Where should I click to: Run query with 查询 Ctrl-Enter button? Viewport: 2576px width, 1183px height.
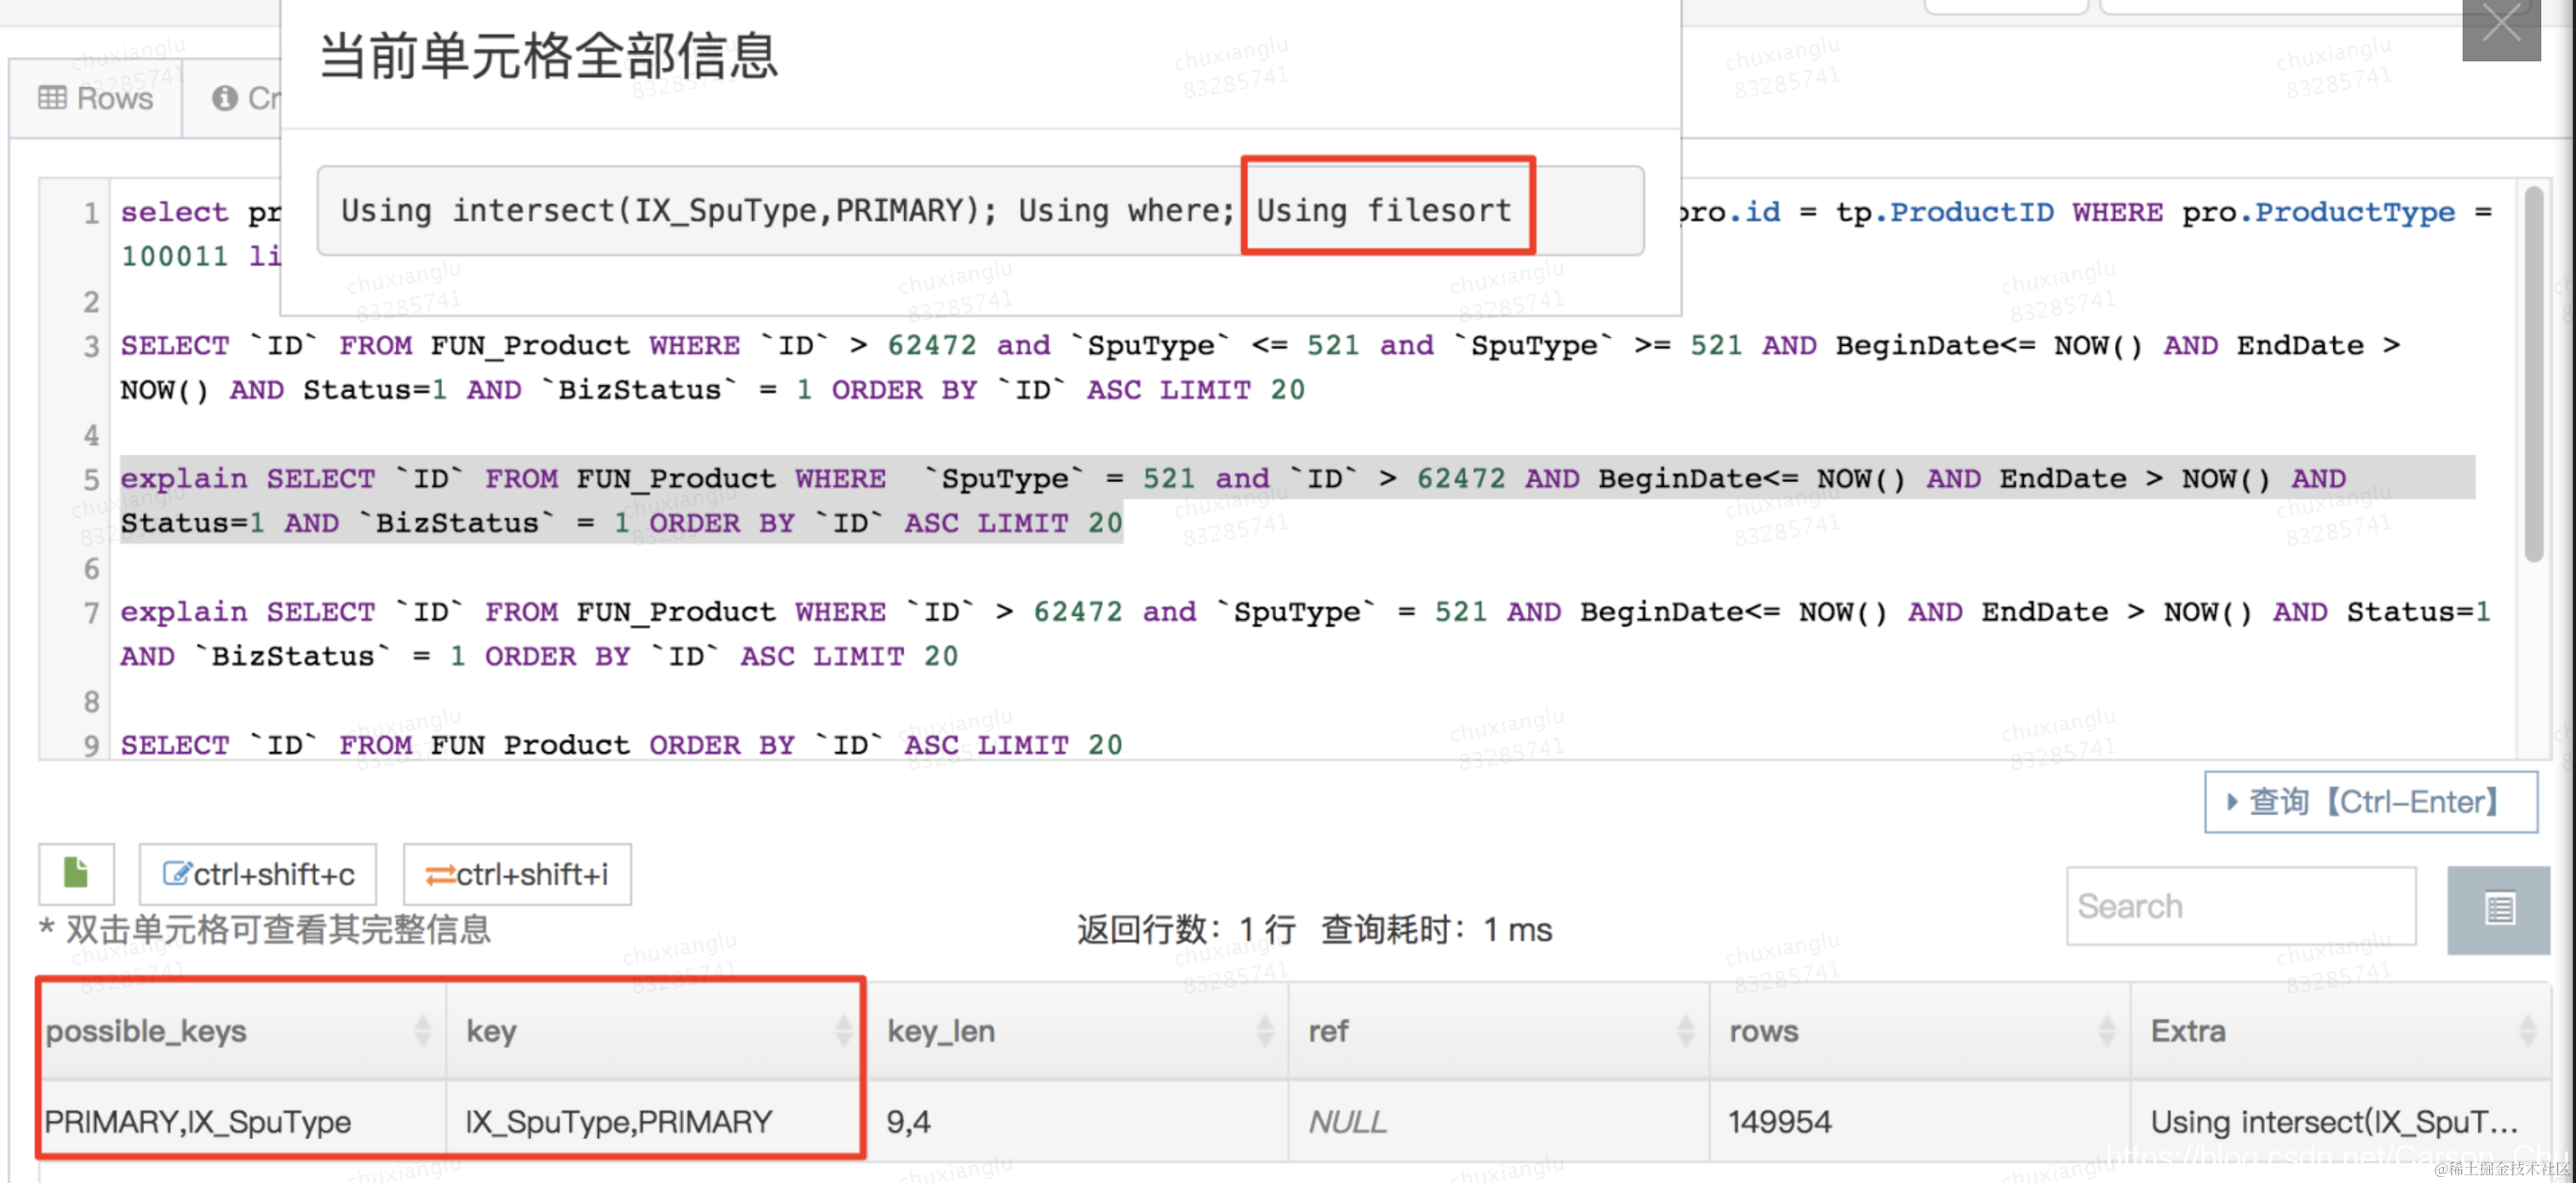tap(2370, 801)
